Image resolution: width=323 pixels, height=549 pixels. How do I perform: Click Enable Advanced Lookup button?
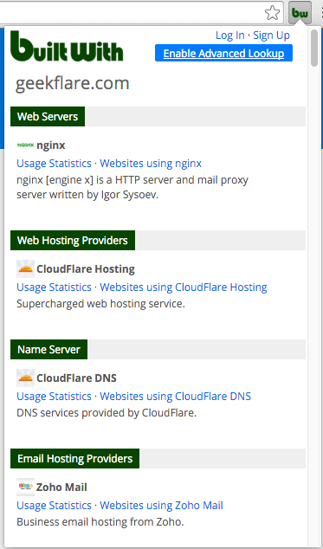[x=223, y=53]
